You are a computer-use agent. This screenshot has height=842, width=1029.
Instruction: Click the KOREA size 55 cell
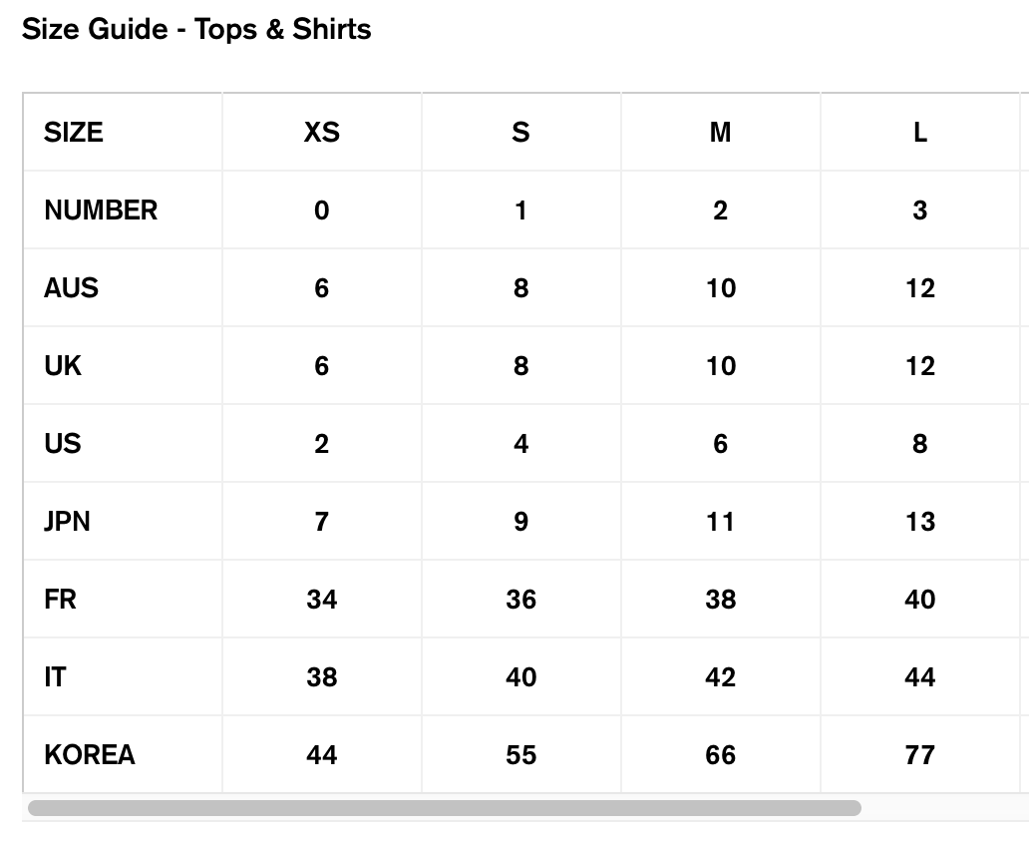point(520,755)
